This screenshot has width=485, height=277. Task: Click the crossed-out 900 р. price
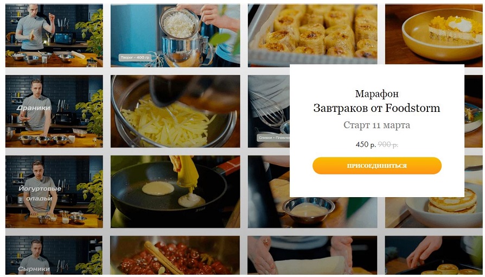[x=388, y=144]
